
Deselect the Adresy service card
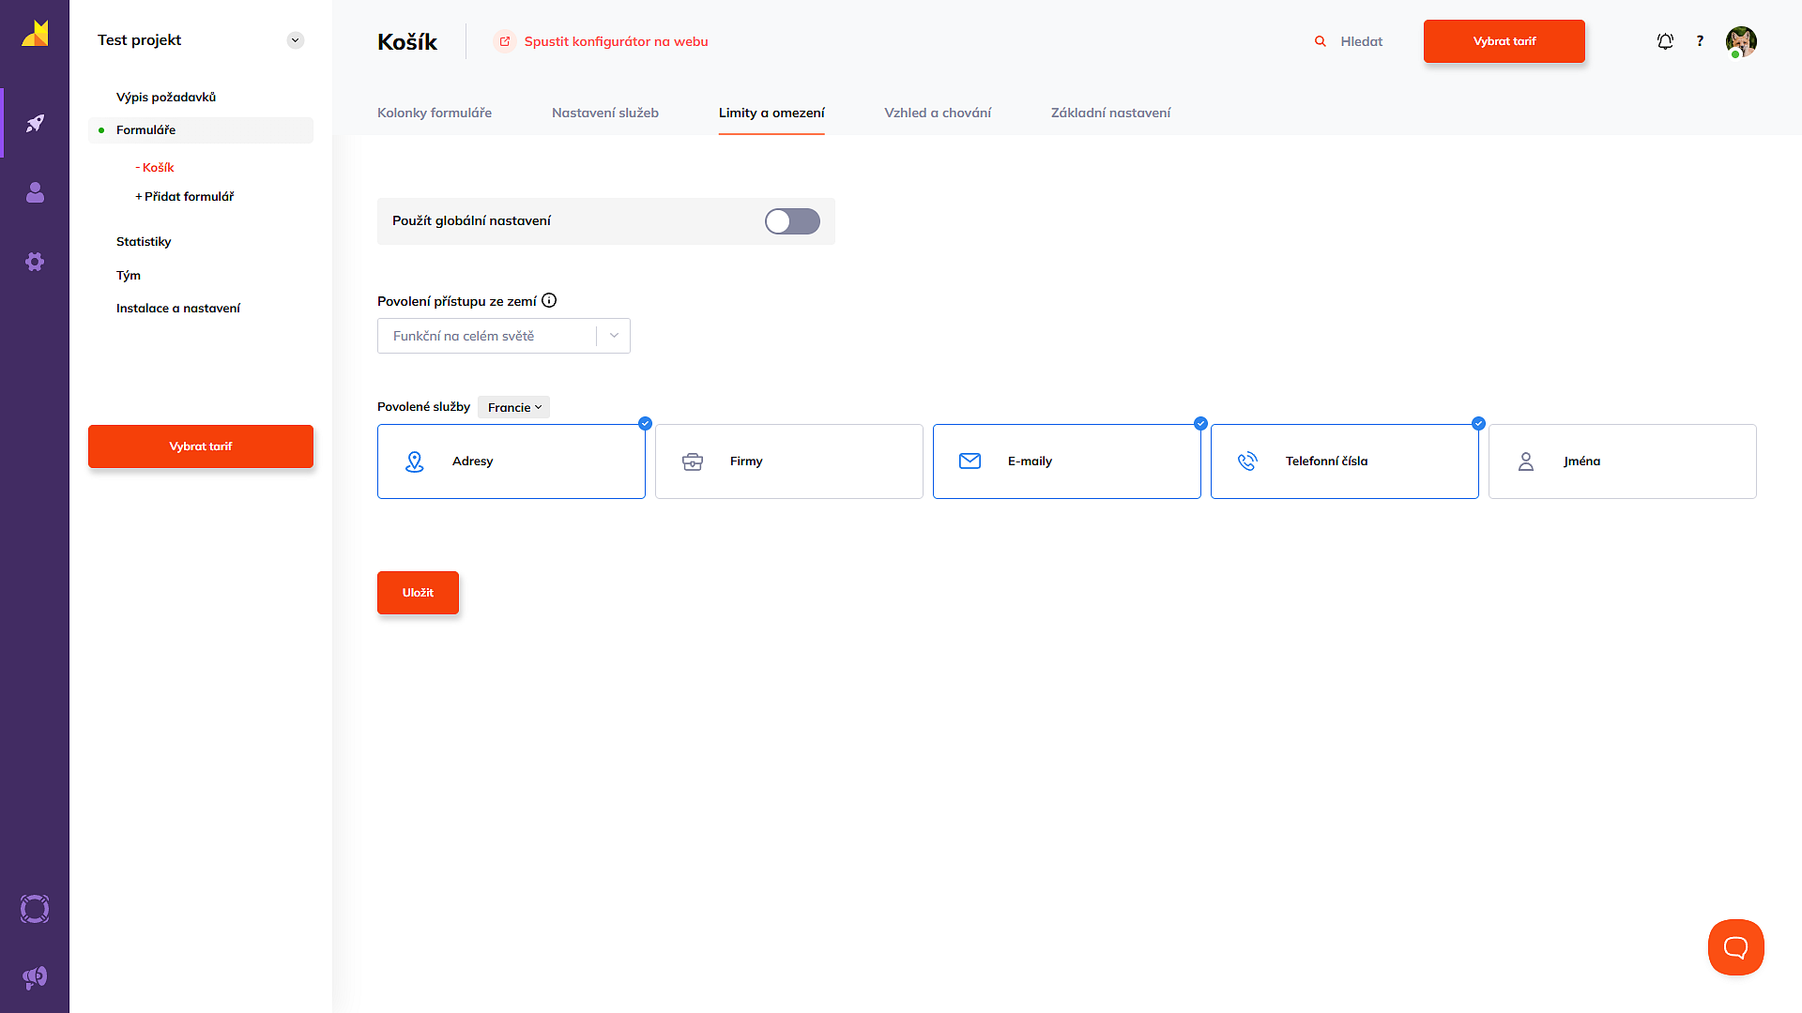(x=511, y=461)
